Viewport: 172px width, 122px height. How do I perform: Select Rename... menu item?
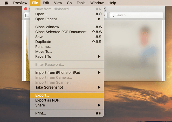(67, 47)
